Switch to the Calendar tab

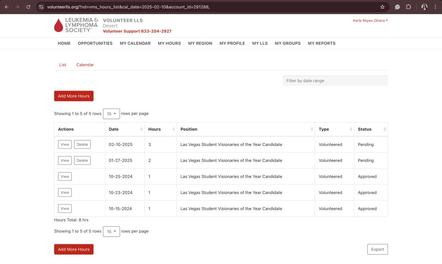pos(85,65)
